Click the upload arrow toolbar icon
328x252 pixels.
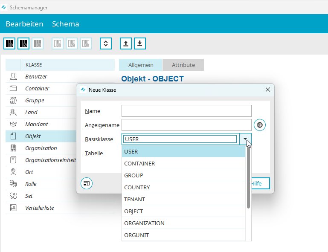[x=125, y=43]
